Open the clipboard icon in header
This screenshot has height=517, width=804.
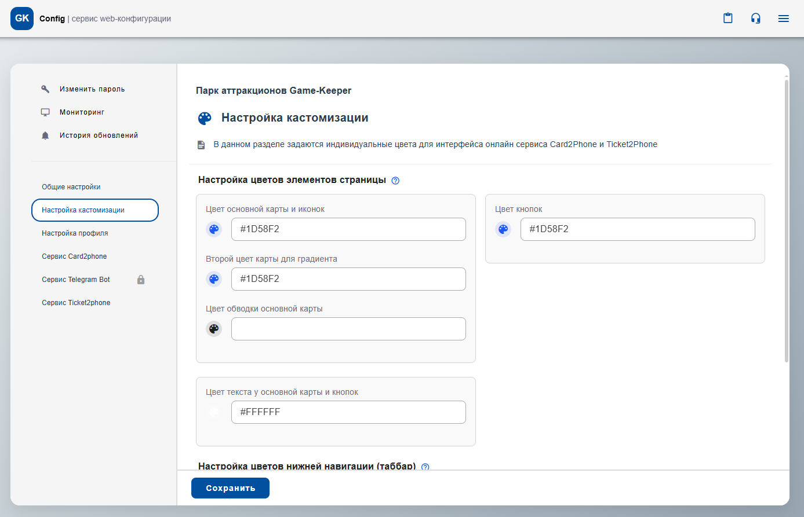[x=728, y=19]
